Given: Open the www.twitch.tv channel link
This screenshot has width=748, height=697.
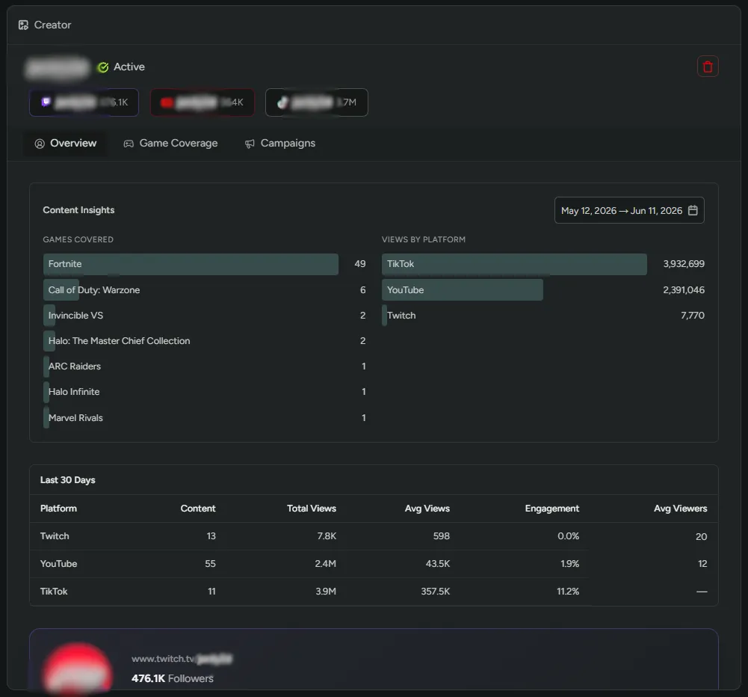Looking at the screenshot, I should [182, 659].
